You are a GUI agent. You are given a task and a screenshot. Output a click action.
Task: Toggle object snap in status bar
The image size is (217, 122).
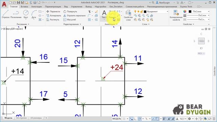[157, 119]
